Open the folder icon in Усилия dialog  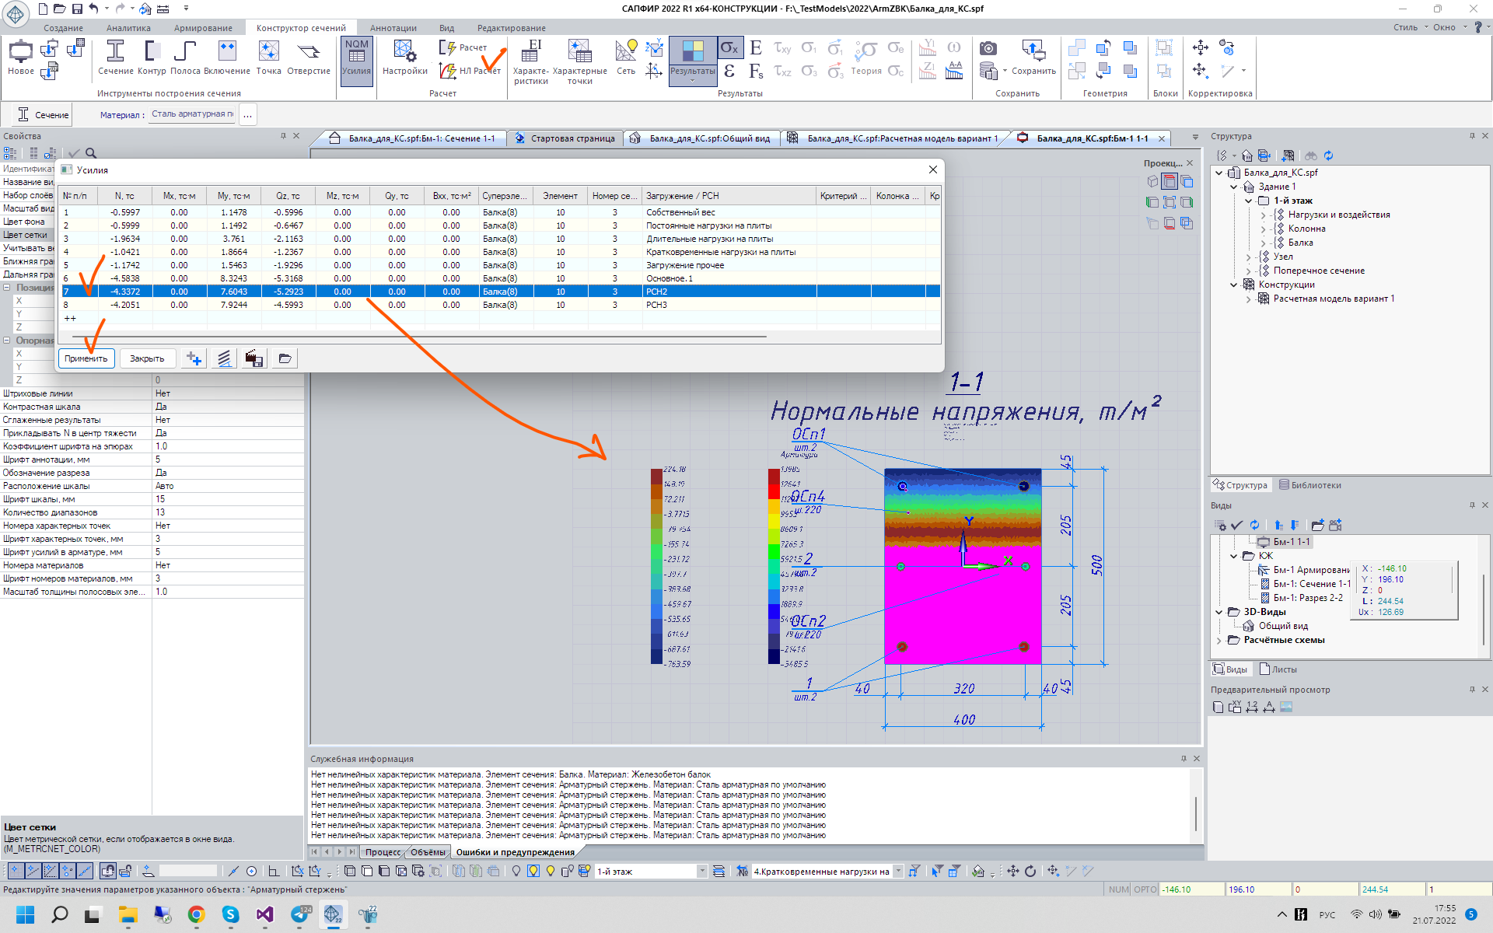coord(285,358)
